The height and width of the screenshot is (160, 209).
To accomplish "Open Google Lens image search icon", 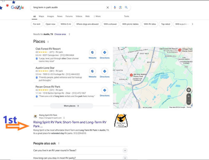I will (120, 7).
